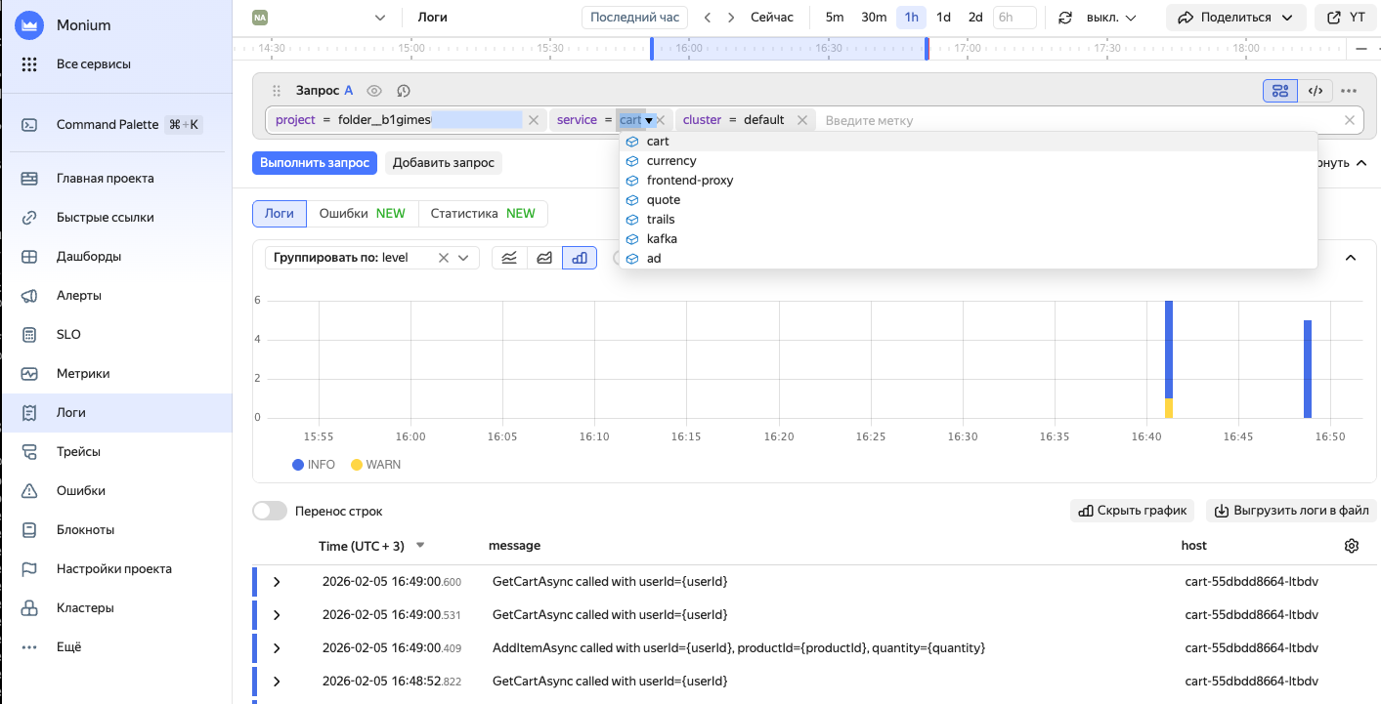Open the 'Группировать по' dropdown

(464, 258)
